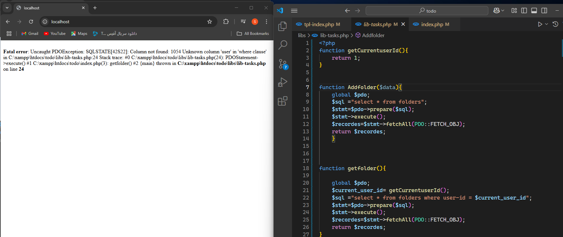The height and width of the screenshot is (237, 563).
Task: Click line number 24 in the editor gutter
Action: pos(306,212)
